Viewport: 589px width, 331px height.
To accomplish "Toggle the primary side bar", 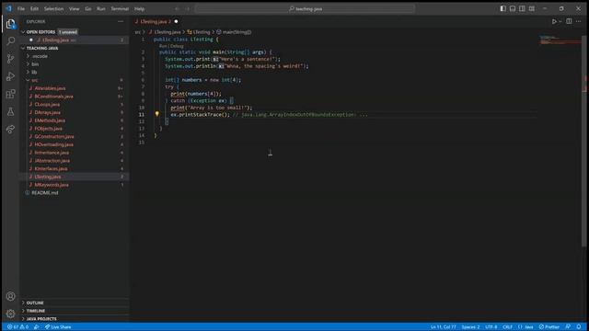I will [x=502, y=8].
